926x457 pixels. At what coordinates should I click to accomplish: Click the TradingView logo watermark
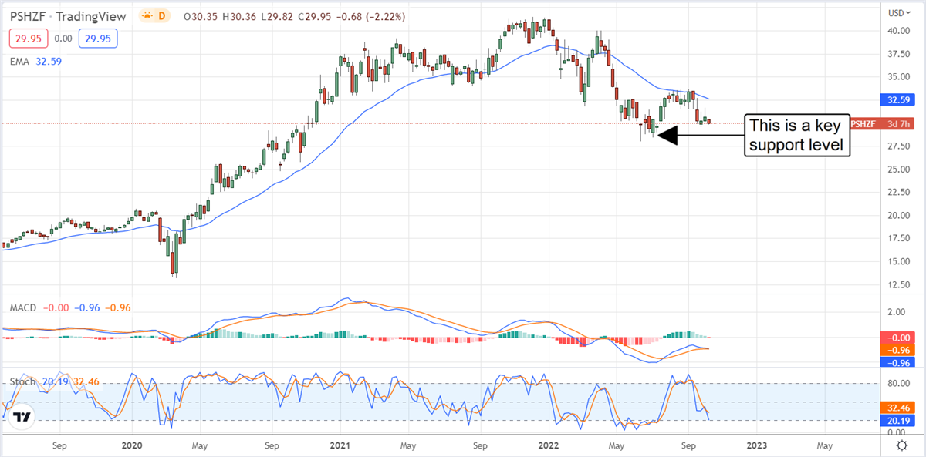tap(23, 417)
